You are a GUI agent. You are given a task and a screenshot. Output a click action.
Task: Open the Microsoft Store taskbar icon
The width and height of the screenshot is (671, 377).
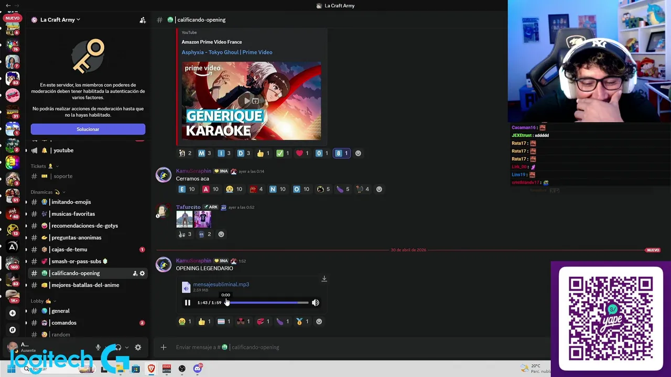click(x=136, y=369)
